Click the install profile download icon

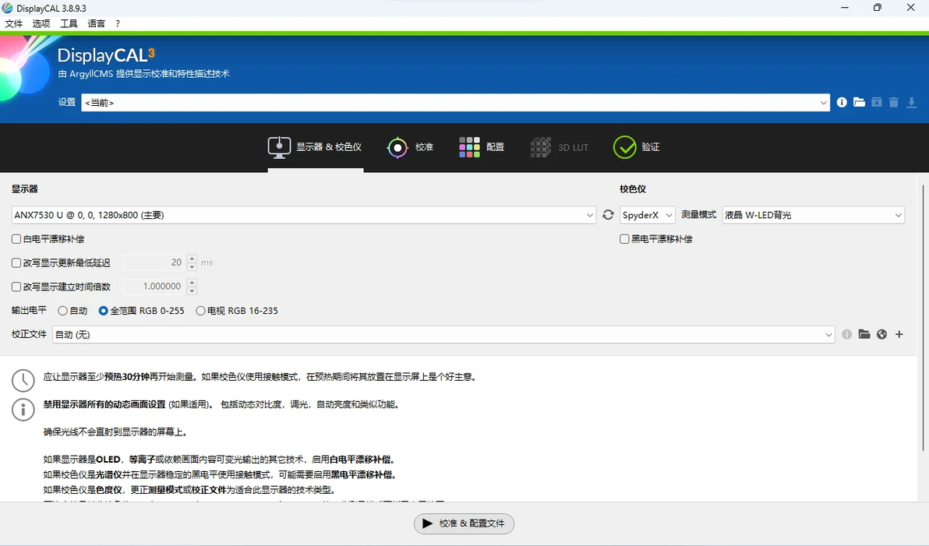pyautogui.click(x=911, y=103)
